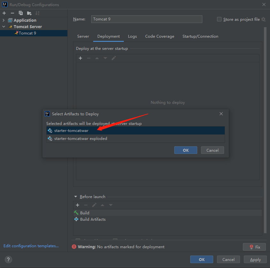Confirm artifact selection with OK
Viewport: 270px width, 268px height.
tap(186, 150)
